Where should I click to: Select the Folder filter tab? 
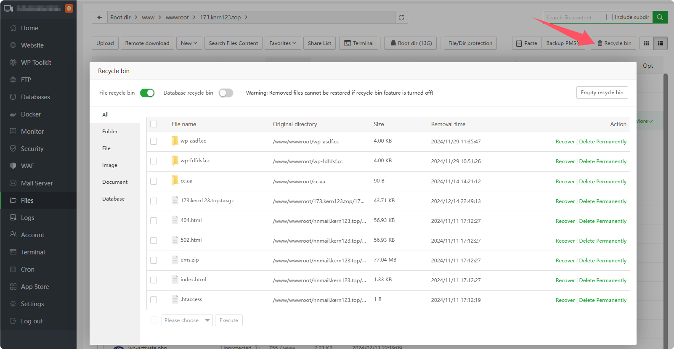(110, 132)
